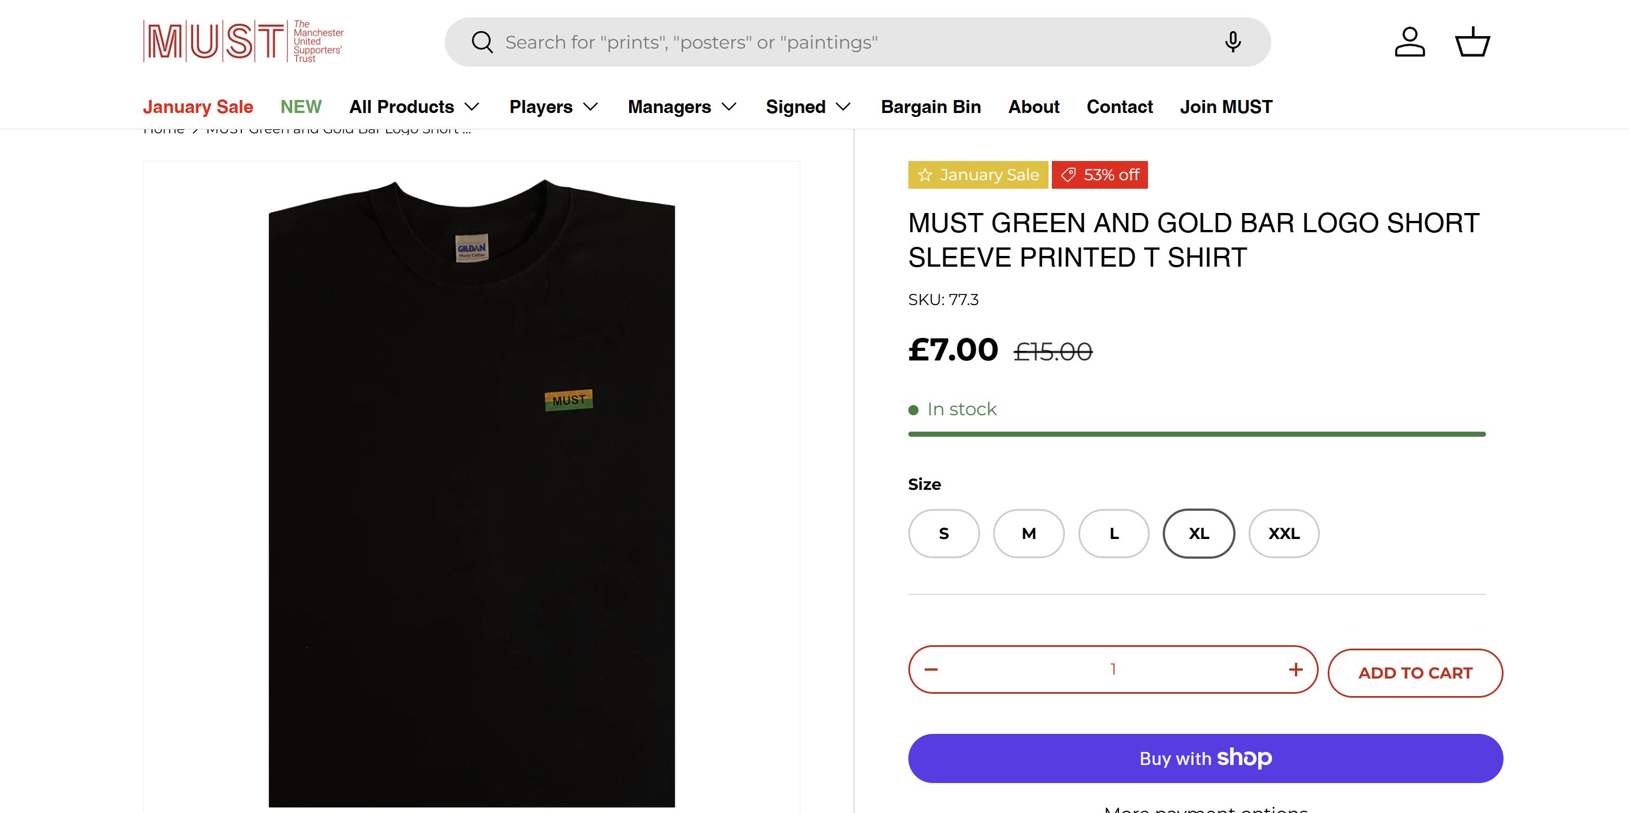Decrease quantity with minus icon
The image size is (1629, 813).
pos(931,669)
